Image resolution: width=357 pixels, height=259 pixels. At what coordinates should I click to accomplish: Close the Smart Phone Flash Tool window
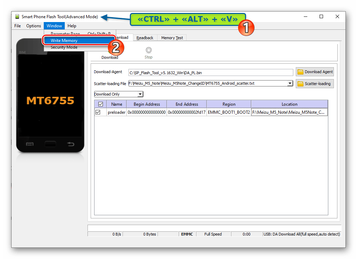pos(337,16)
